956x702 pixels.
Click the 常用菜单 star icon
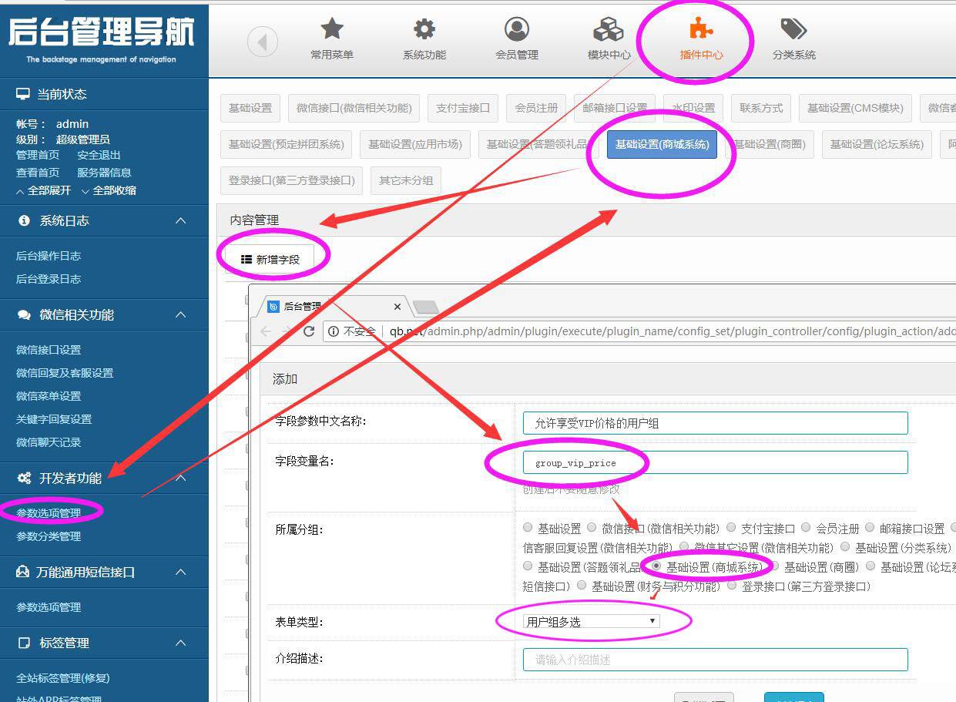[332, 29]
